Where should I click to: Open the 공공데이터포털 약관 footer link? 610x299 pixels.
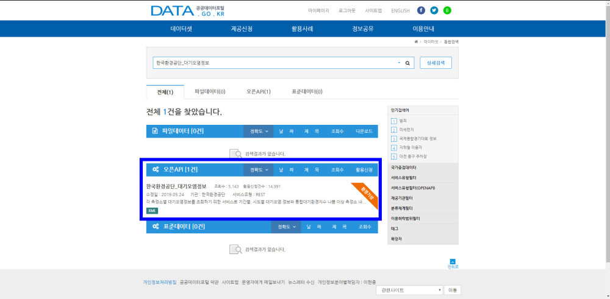[199, 283]
